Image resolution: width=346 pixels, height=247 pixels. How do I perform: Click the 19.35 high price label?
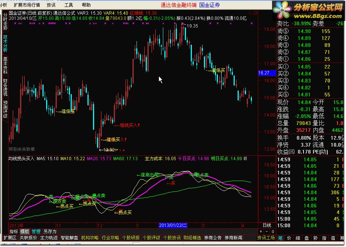(x=192, y=26)
